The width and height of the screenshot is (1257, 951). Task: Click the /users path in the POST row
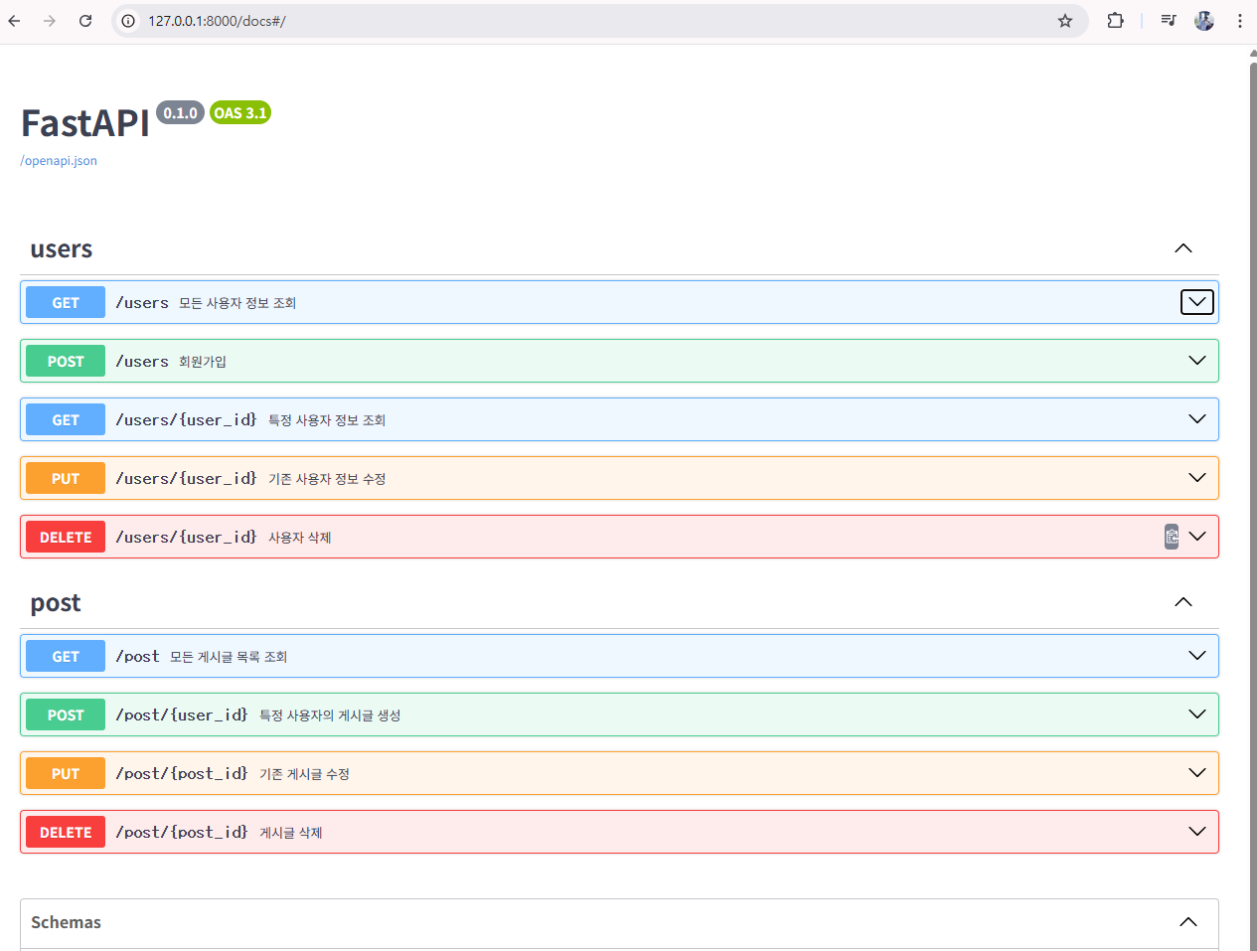coord(142,361)
